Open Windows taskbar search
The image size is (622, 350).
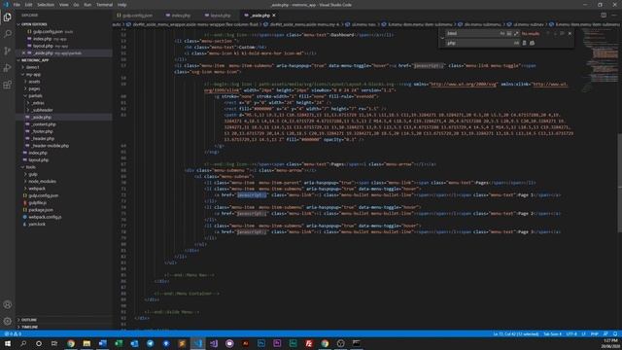[x=23, y=343]
